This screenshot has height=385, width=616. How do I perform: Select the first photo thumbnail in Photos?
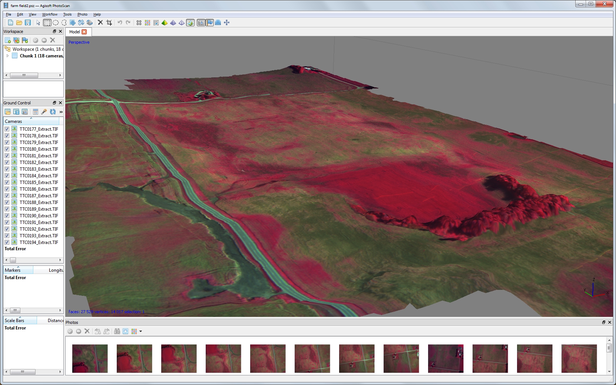[90, 358]
